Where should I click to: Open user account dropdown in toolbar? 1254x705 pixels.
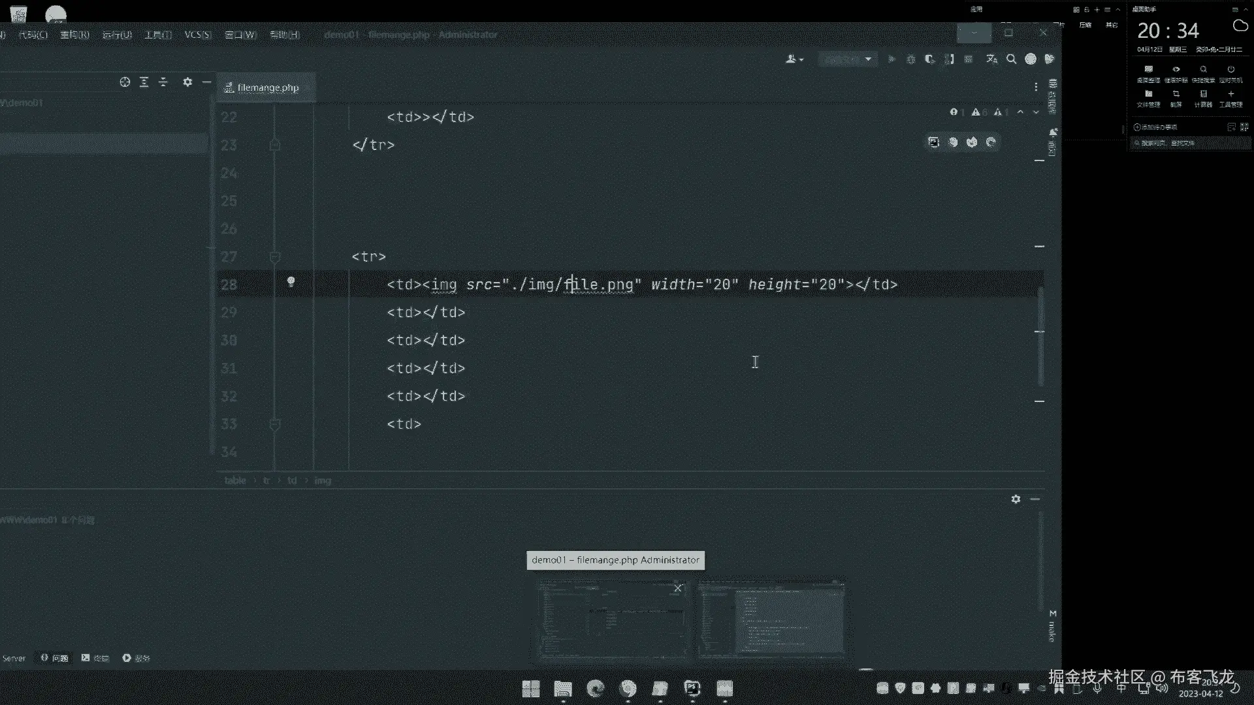794,59
